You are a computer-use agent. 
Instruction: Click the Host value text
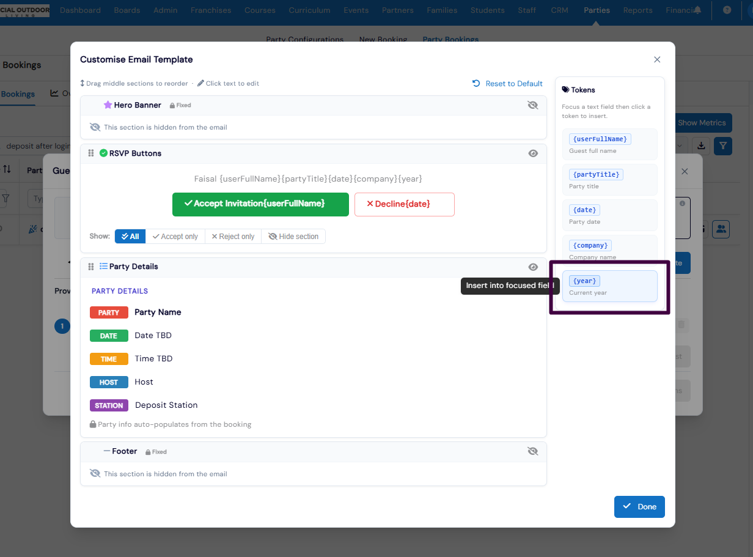tap(144, 382)
